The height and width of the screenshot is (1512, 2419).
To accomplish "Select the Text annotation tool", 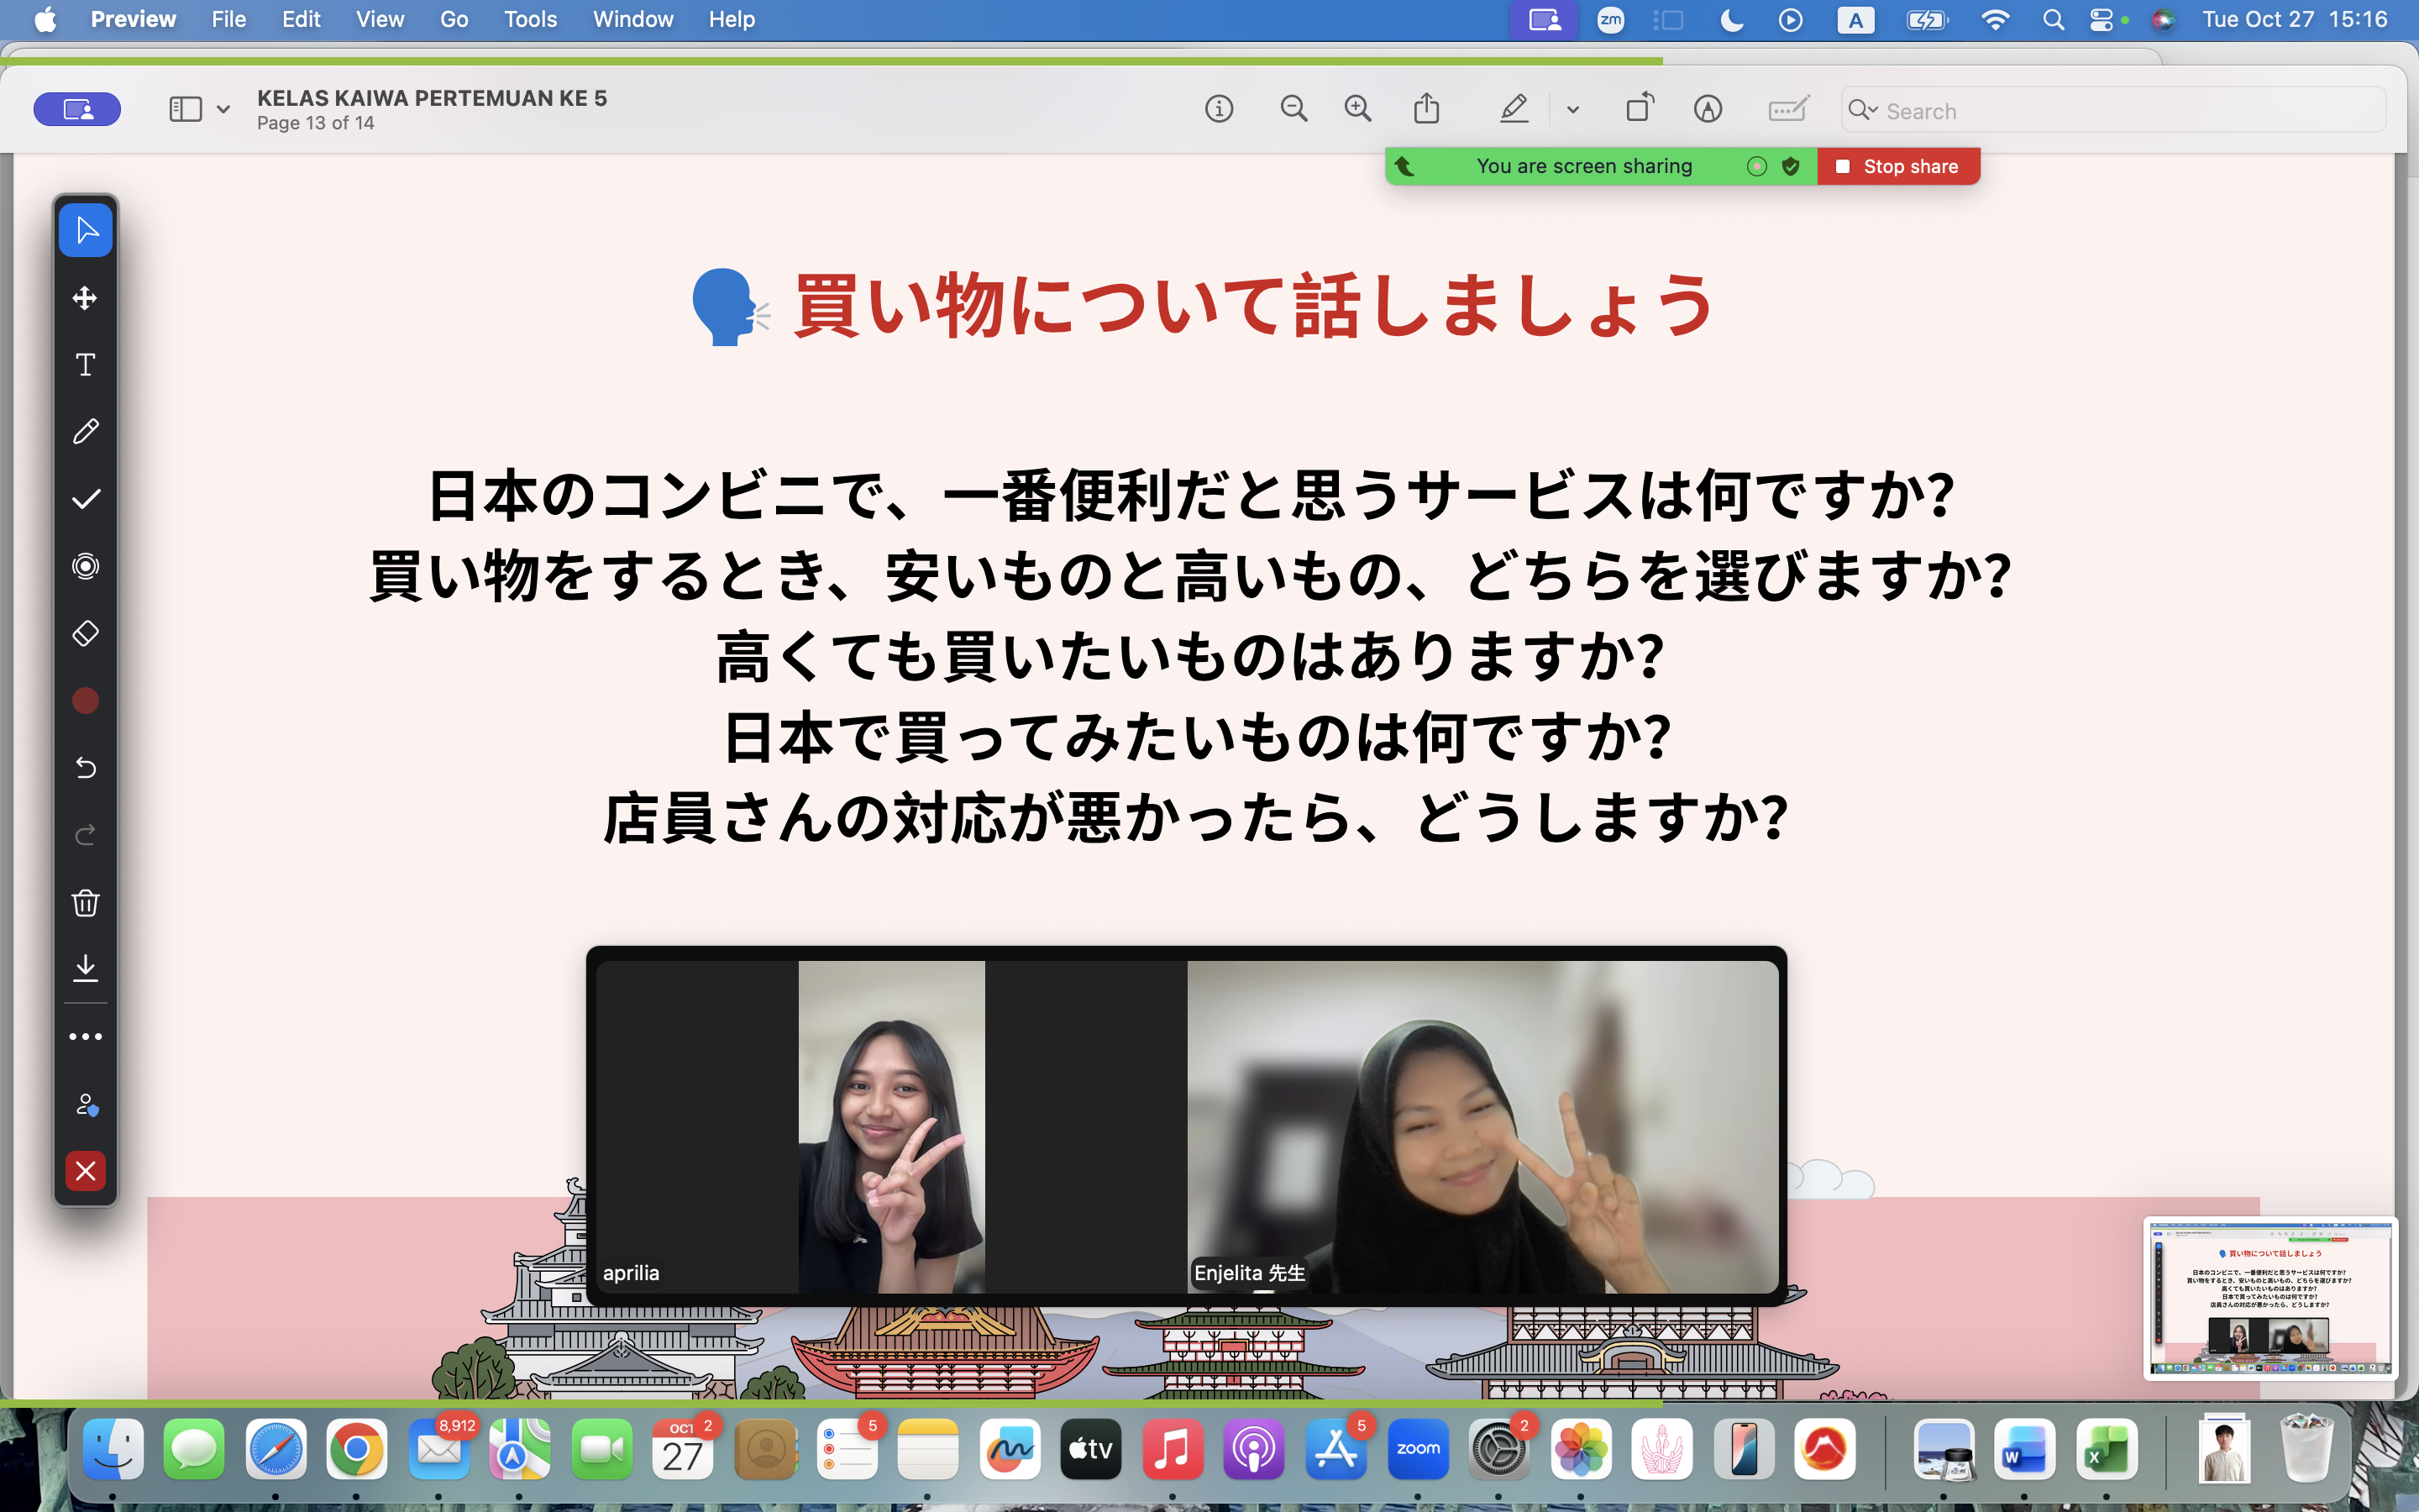I will 86,365.
